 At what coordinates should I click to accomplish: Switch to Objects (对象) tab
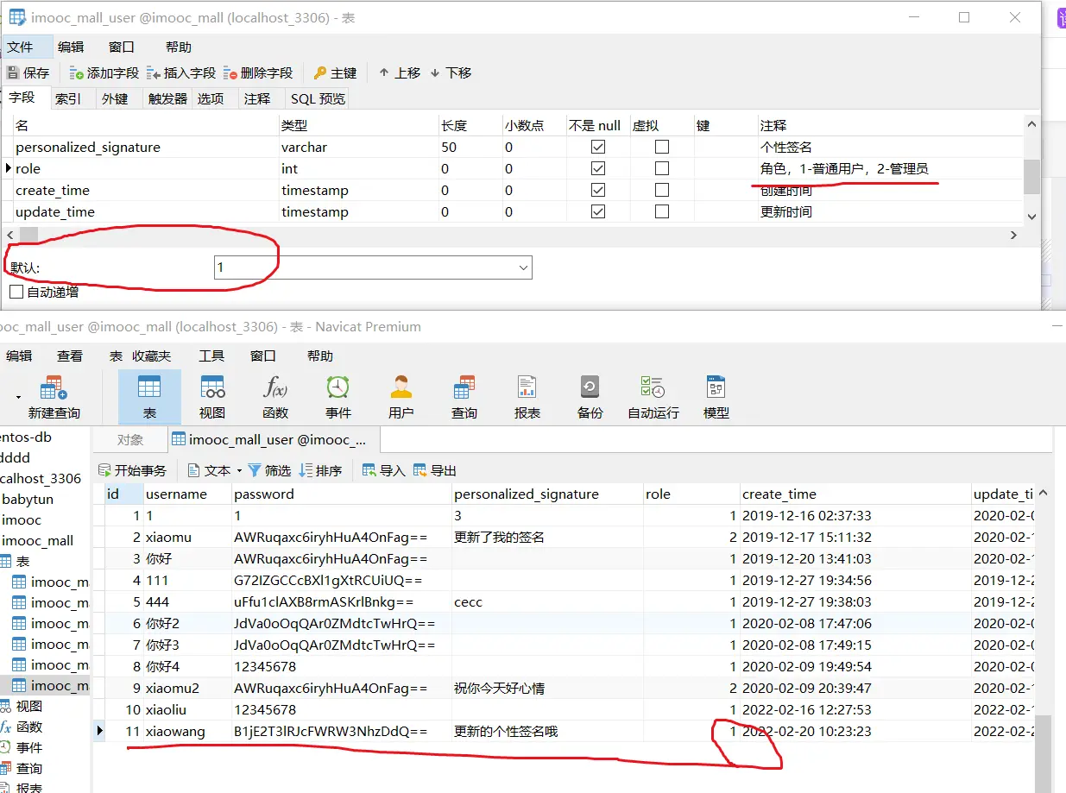pyautogui.click(x=130, y=439)
